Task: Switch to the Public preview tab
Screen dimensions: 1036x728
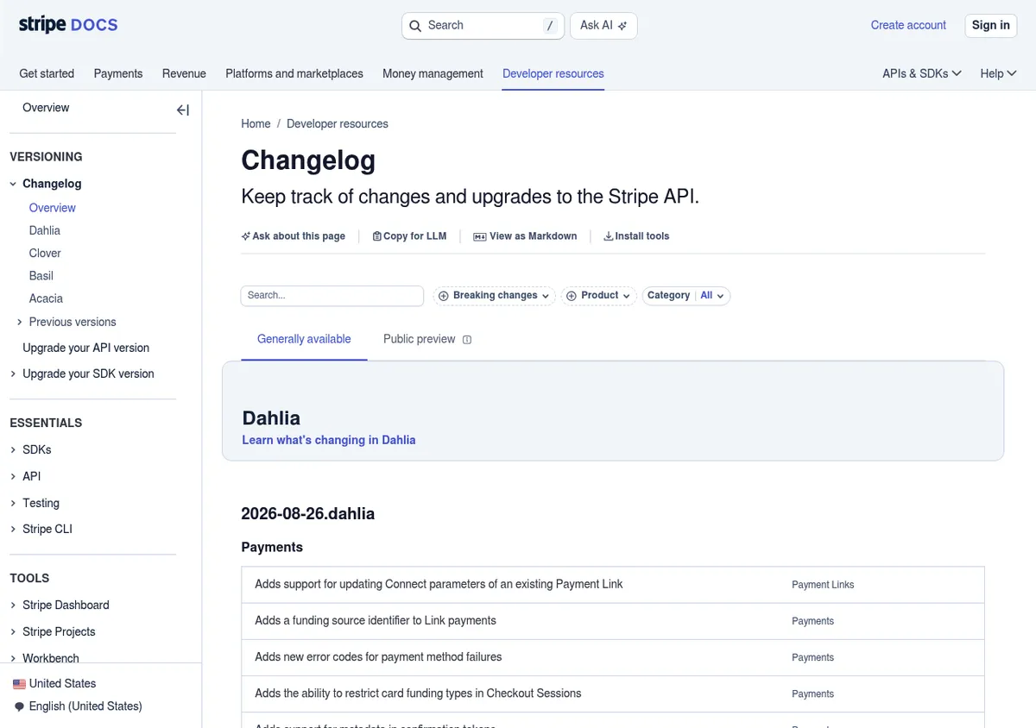Action: [420, 339]
